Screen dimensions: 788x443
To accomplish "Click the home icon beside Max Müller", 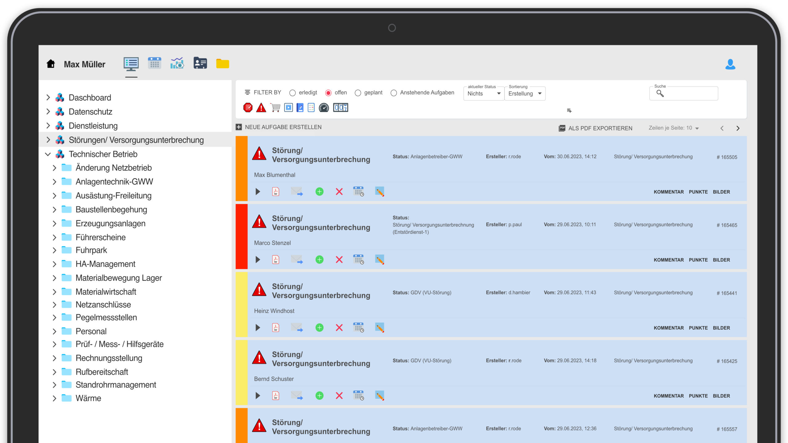I will pyautogui.click(x=51, y=64).
